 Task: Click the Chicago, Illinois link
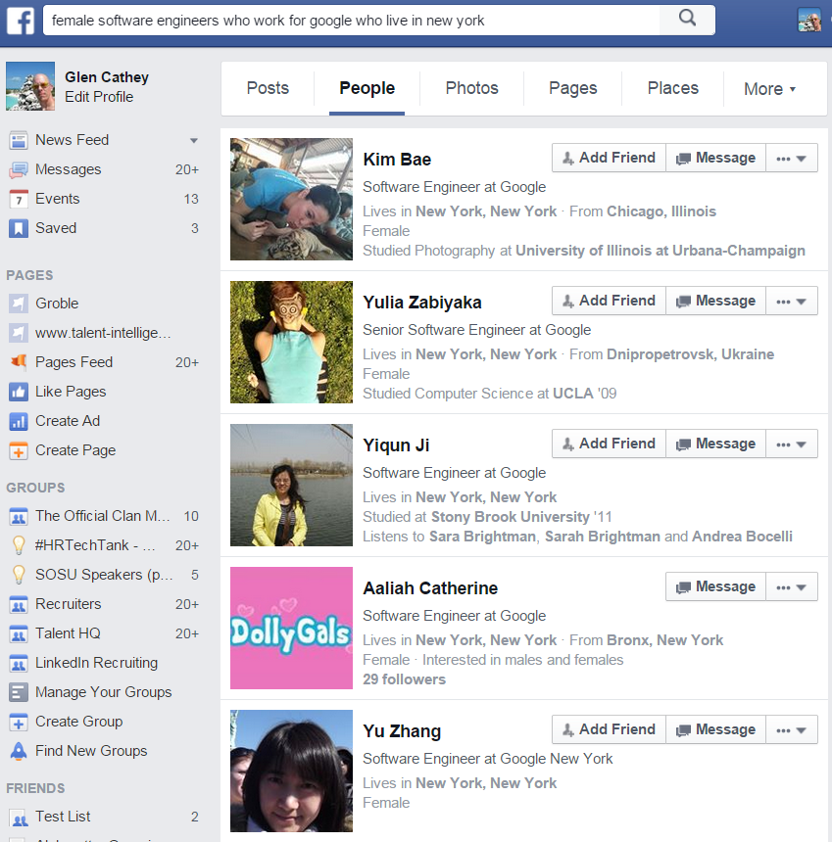(x=661, y=211)
